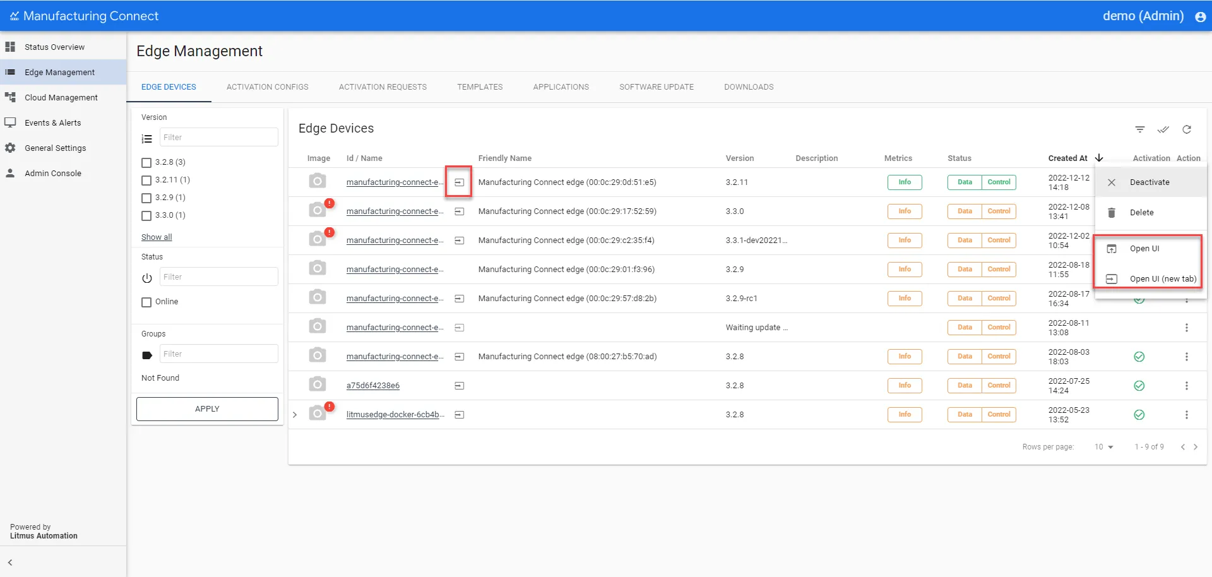Open rows per page dropdown
The image size is (1212, 577).
1103,447
